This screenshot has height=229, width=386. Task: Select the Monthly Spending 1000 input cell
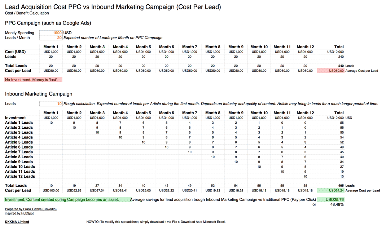(51, 33)
